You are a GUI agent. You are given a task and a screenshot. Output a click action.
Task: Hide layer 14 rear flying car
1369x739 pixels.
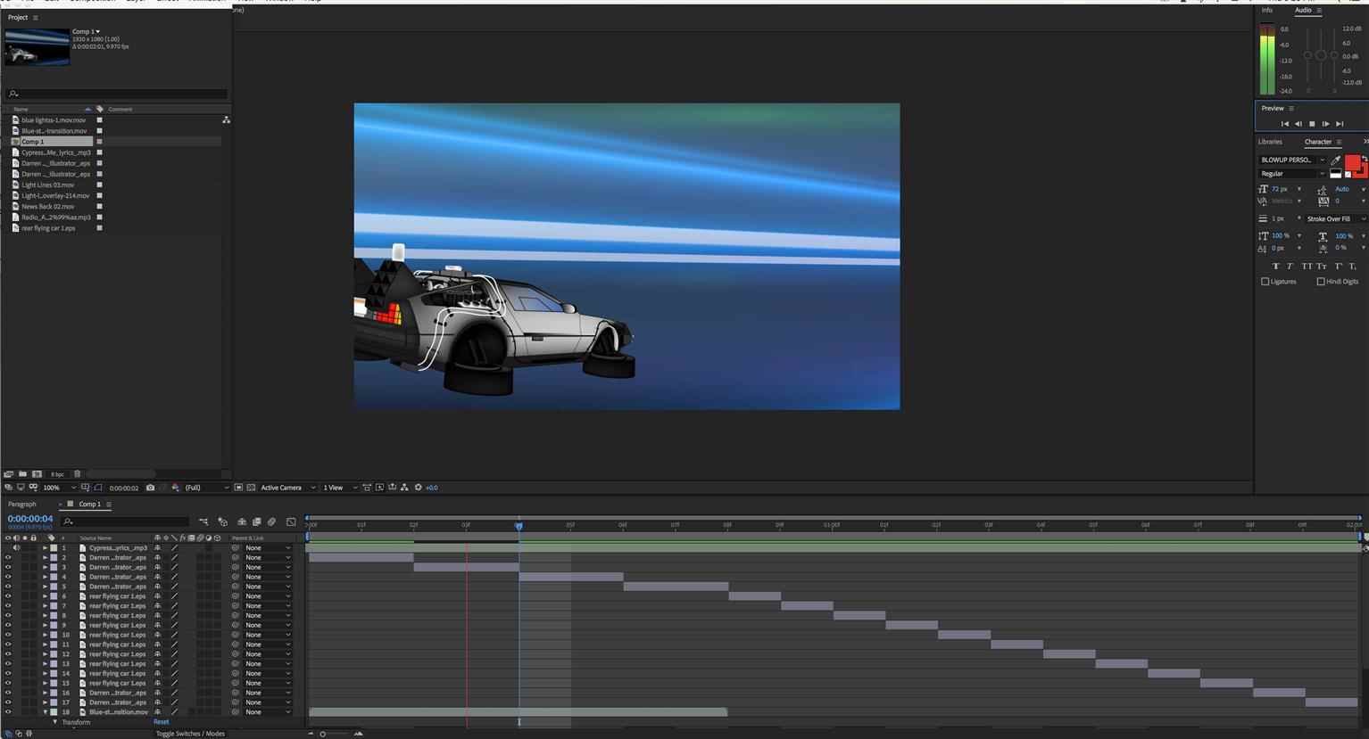click(8, 673)
